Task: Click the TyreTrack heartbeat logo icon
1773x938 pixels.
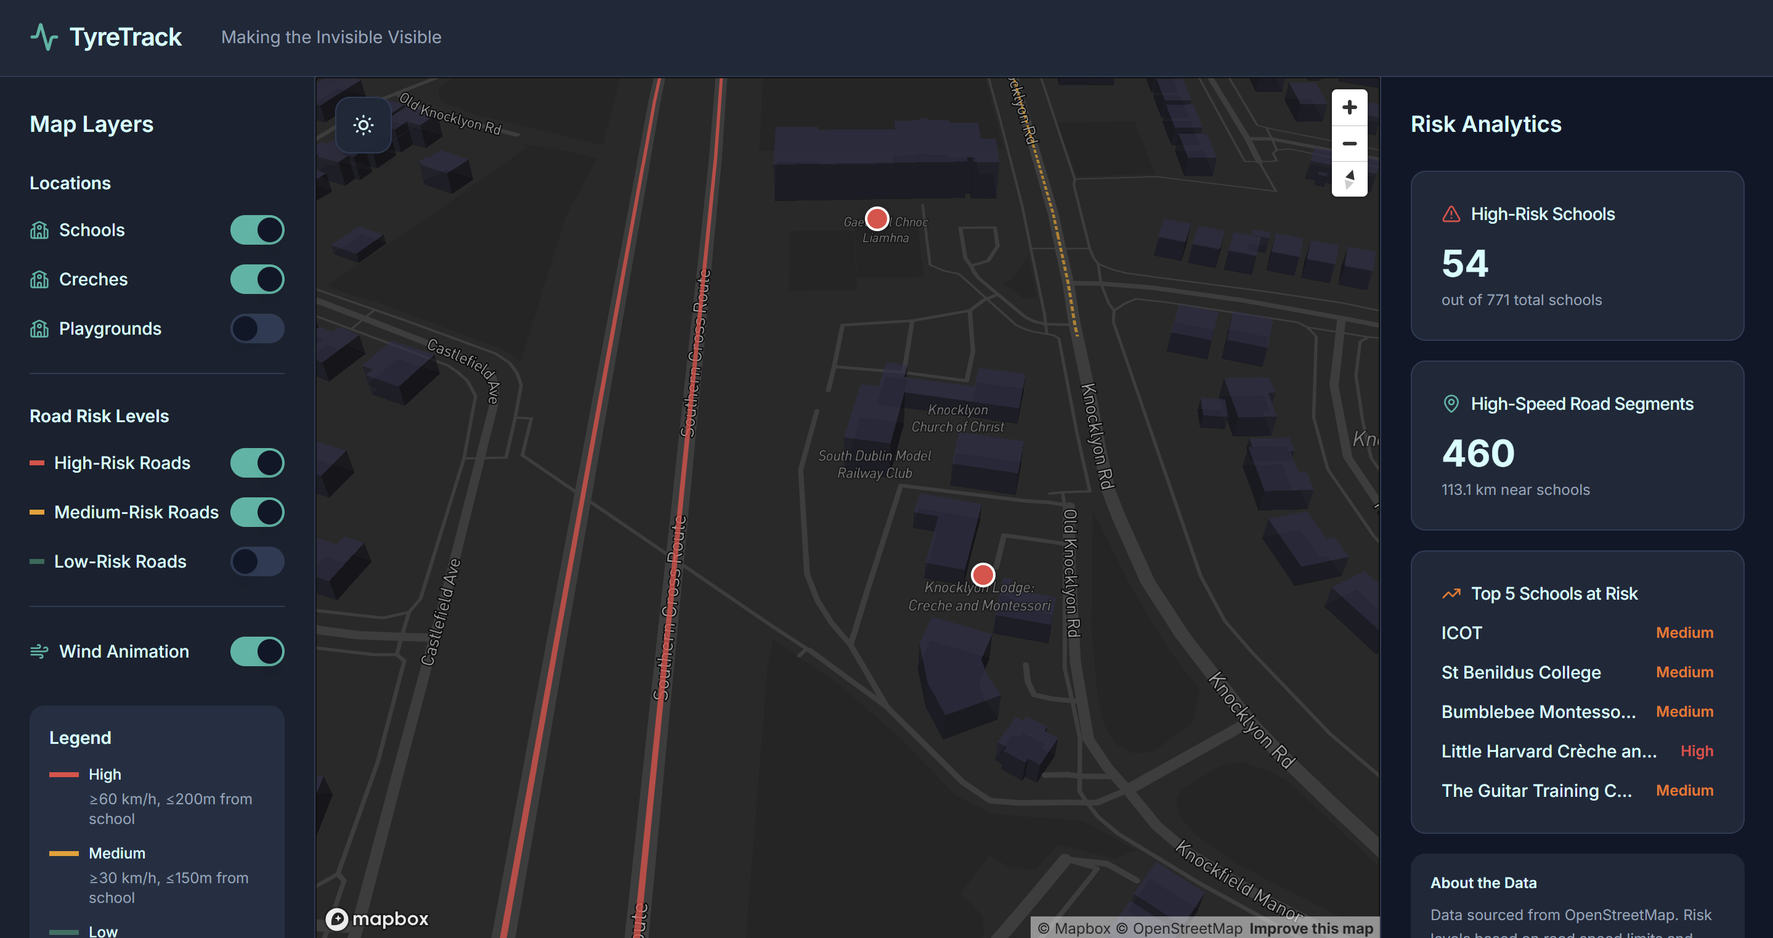Action: (44, 36)
